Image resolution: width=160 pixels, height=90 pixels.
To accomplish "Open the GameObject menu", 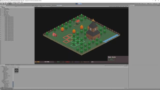I will click(x=9, y=2).
